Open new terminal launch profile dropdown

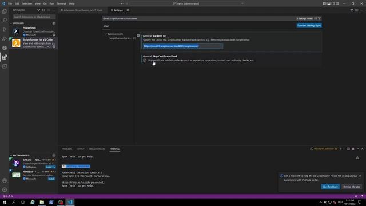point(344,149)
